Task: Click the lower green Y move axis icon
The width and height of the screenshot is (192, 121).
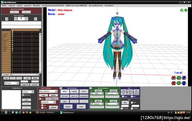Action: coord(179,83)
